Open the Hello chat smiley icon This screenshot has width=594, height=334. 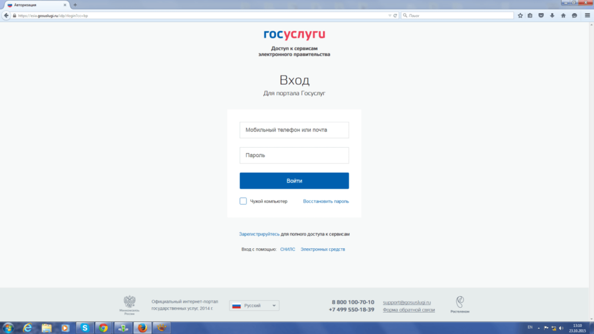tap(574, 16)
